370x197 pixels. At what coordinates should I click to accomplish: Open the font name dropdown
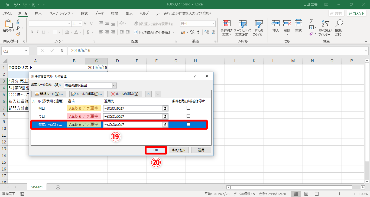(x=69, y=24)
